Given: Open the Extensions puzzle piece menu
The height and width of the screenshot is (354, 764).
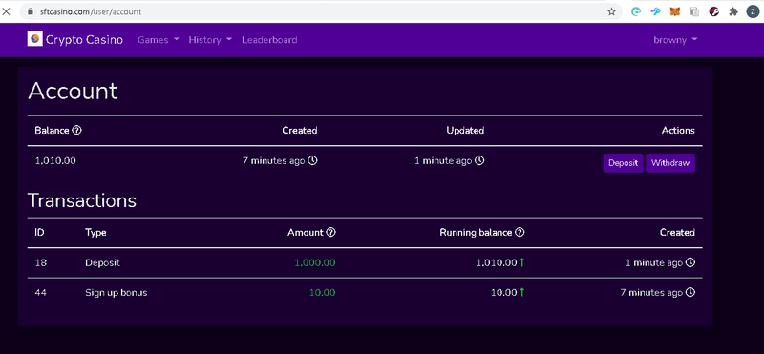Looking at the screenshot, I should point(733,11).
